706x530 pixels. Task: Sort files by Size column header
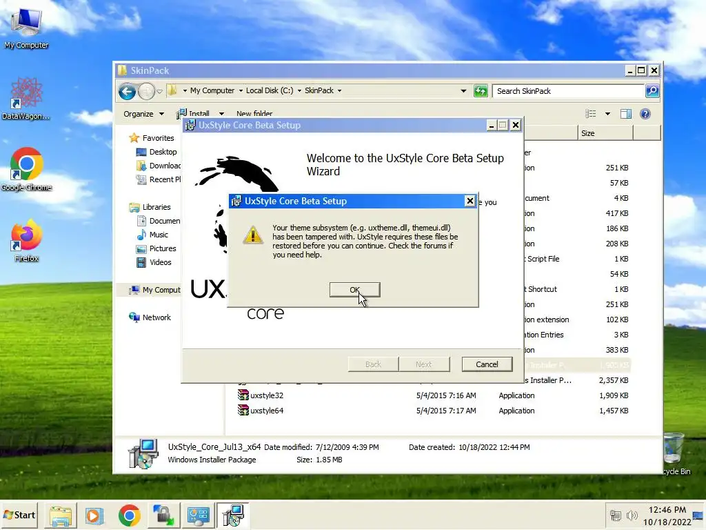click(x=605, y=133)
